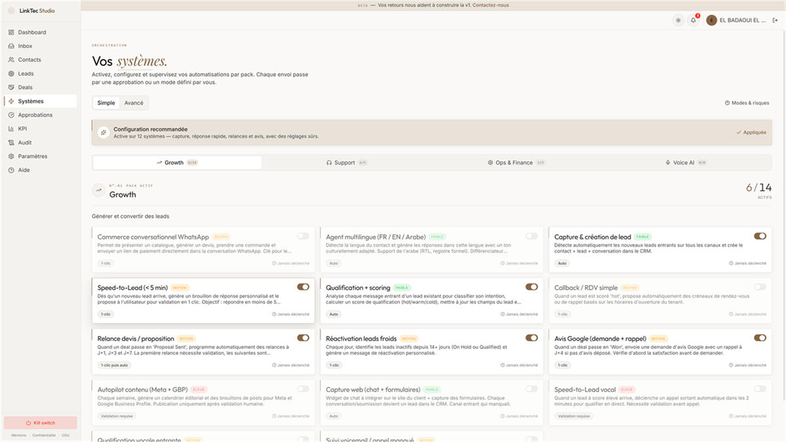
Task: Switch to the Growth pack tab
Action: point(177,162)
